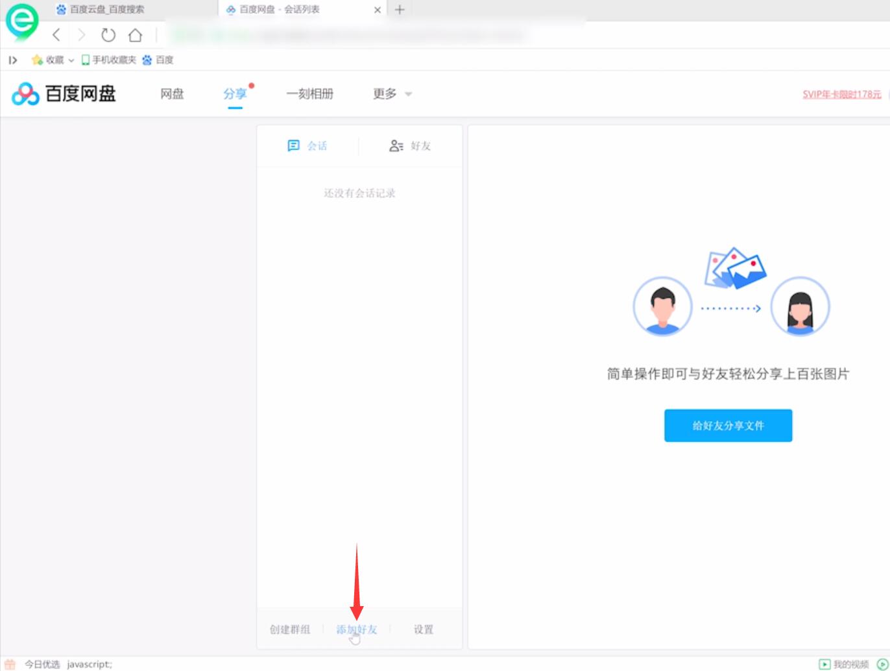
Task: Open a new browser tab
Action: (x=400, y=10)
